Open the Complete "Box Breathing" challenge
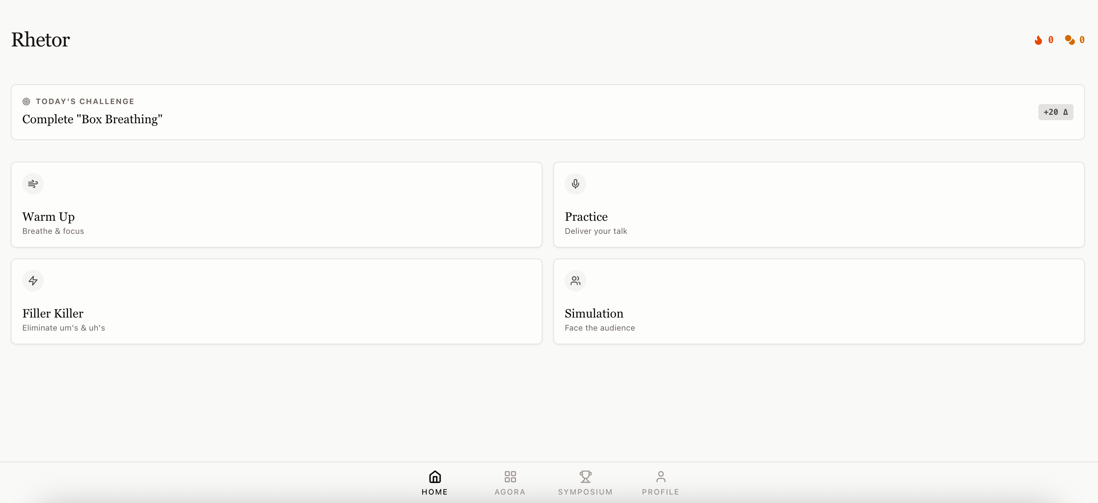The width and height of the screenshot is (1098, 503). (93, 119)
